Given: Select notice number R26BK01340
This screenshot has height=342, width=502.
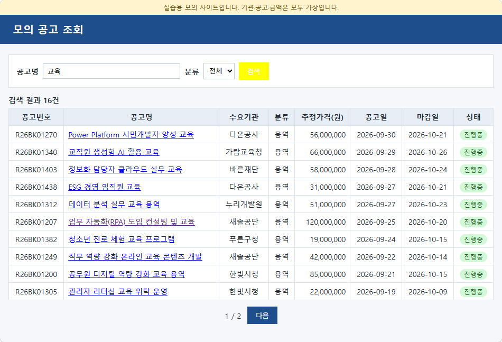Looking at the screenshot, I should tap(36, 152).
